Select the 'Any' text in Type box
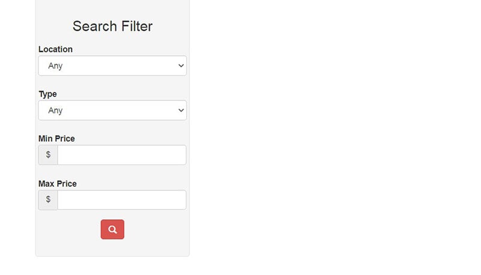 (x=55, y=110)
